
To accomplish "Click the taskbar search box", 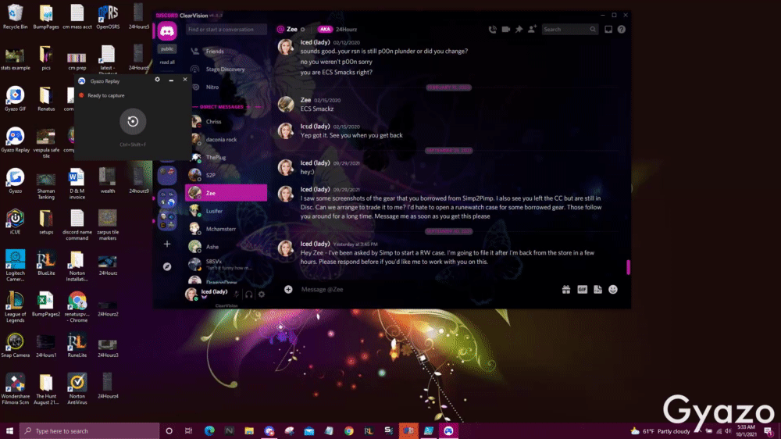I will [90, 431].
